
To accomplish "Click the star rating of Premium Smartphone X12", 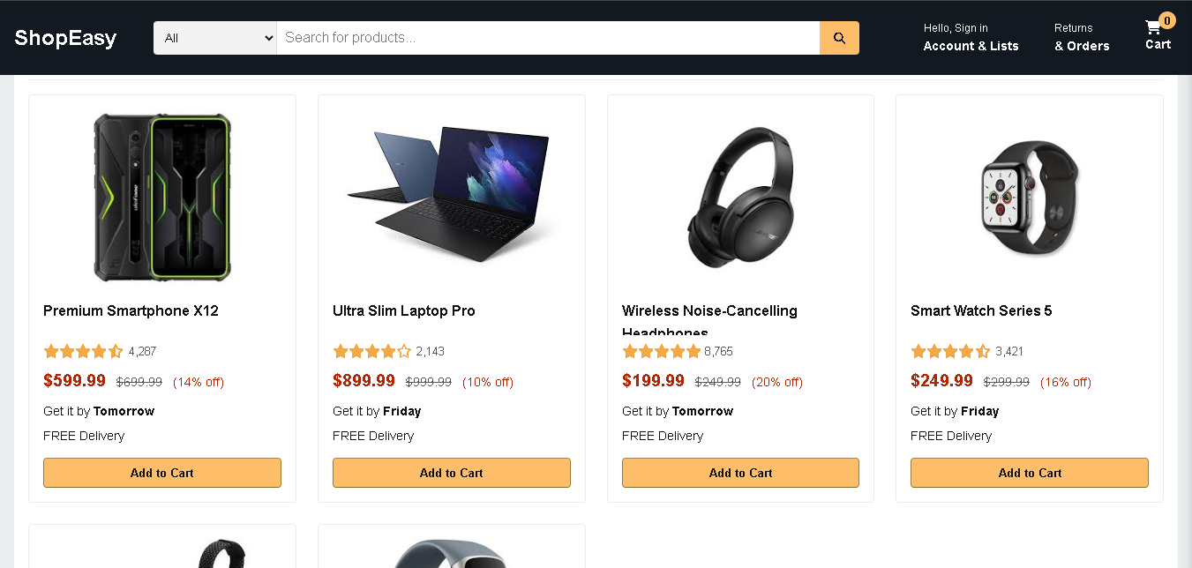I will pos(83,351).
